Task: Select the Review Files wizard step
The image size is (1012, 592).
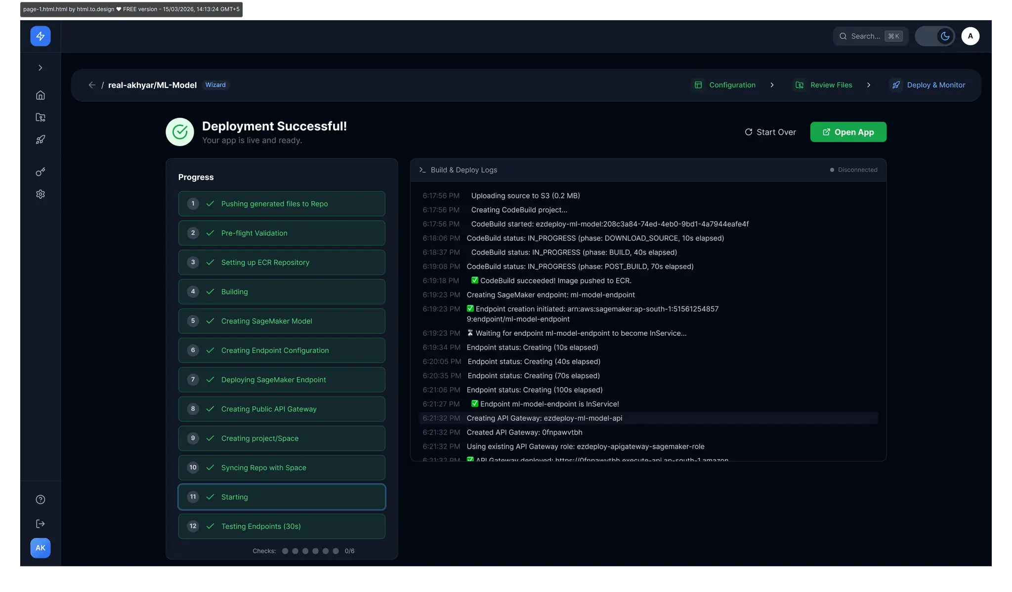Action: point(824,85)
